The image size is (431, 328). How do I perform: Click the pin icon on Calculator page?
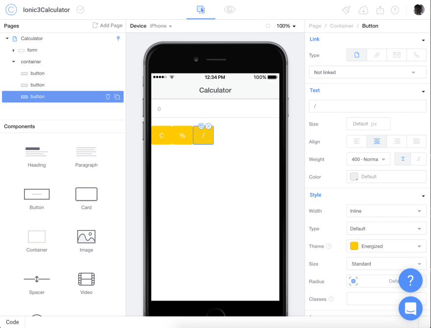pyautogui.click(x=118, y=39)
